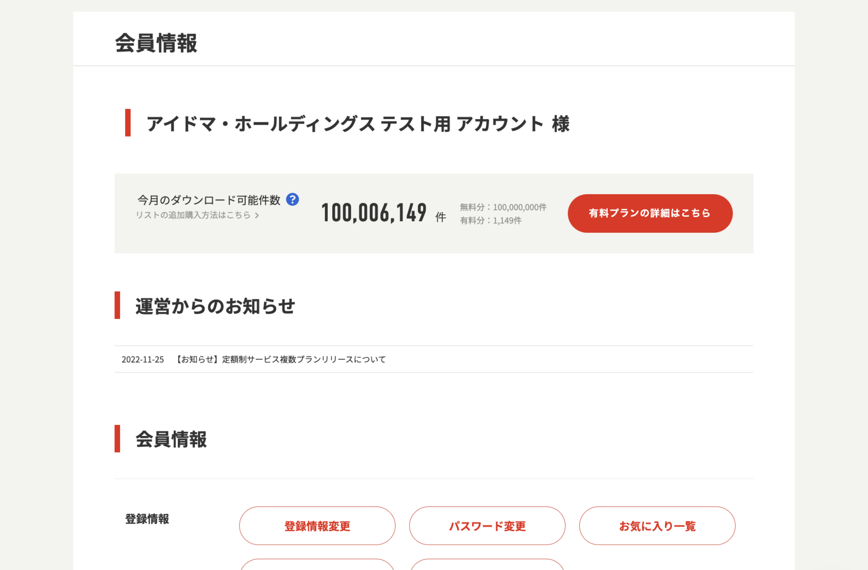Screen dimensions: 868x570
Task: Click the chevron arrow beside リストの追加購入方法はこちら
Action: pos(257,215)
